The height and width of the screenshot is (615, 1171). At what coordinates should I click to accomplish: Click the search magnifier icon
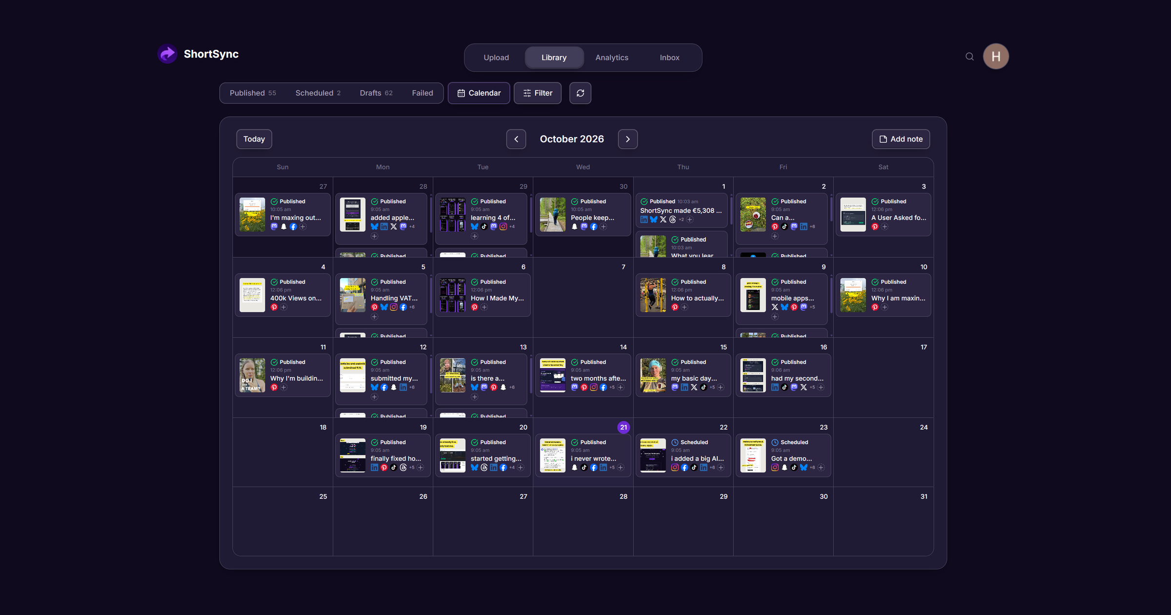point(969,57)
